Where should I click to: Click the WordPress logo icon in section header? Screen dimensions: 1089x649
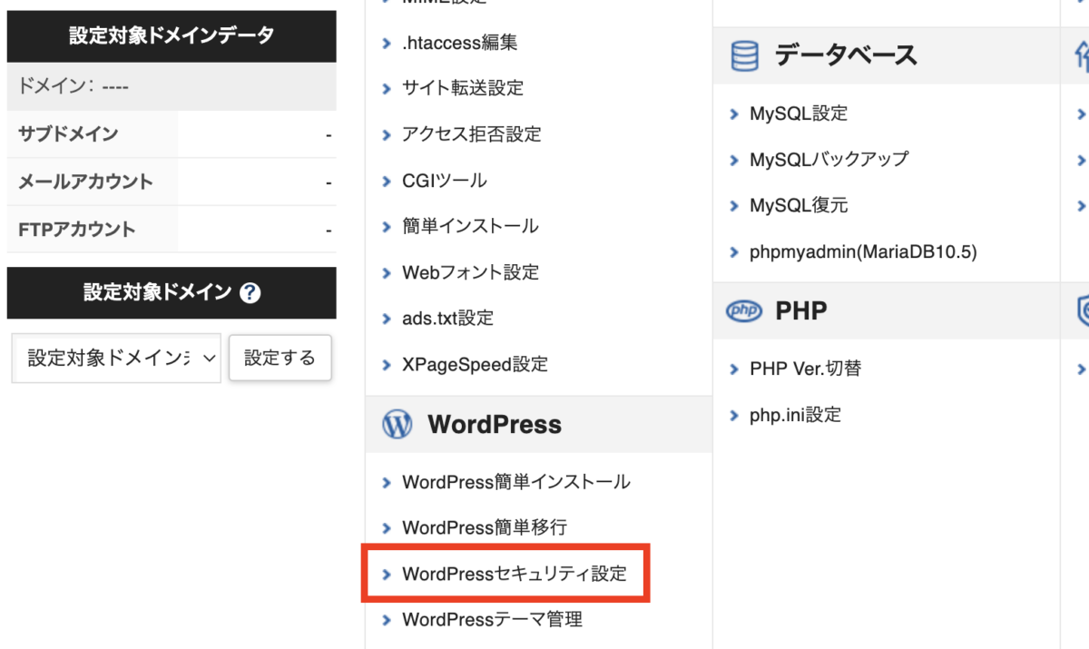point(397,424)
